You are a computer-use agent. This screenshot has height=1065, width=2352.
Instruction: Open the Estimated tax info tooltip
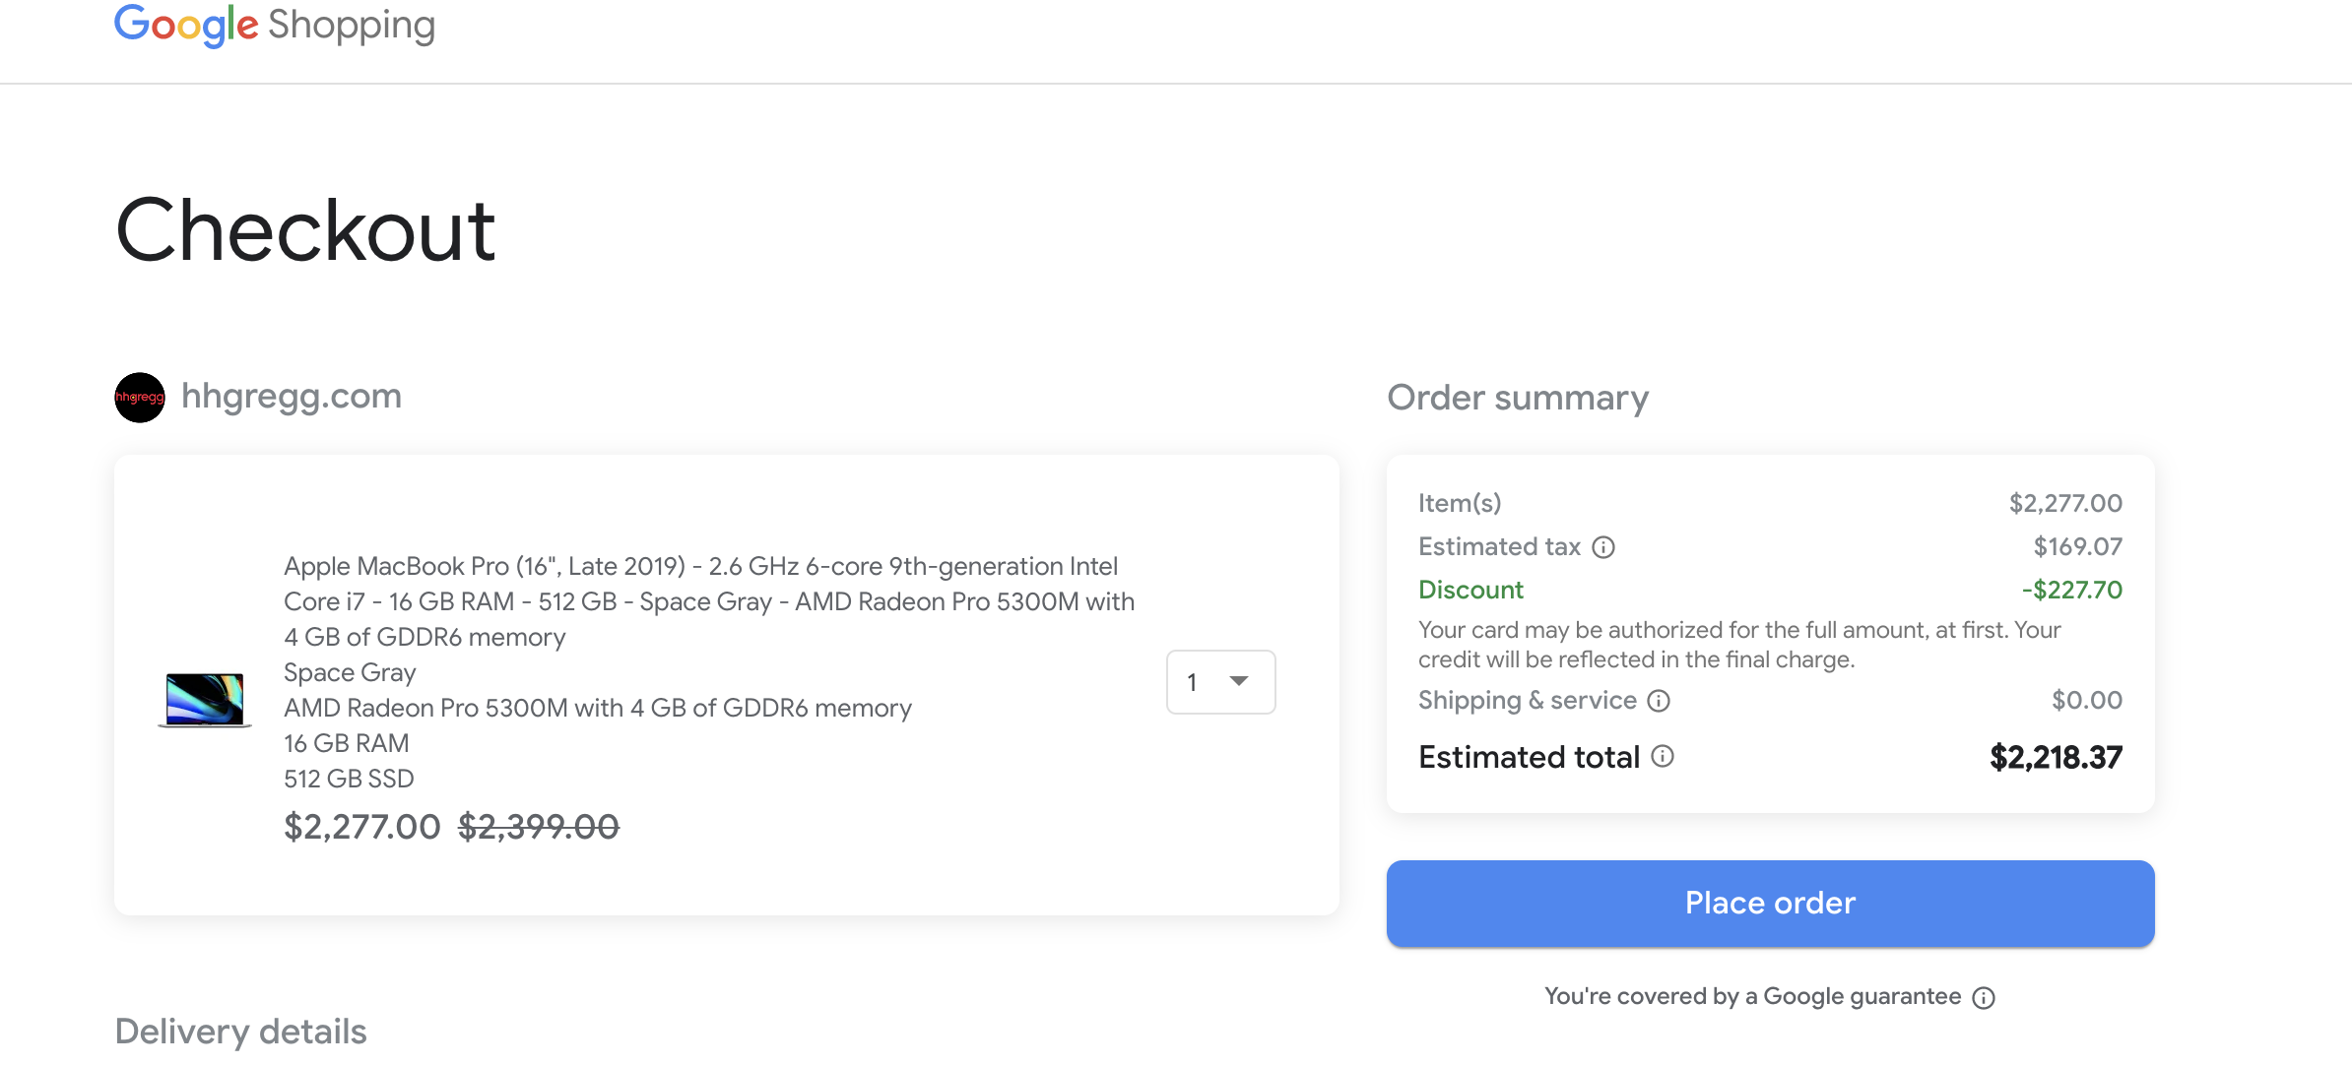[1604, 548]
